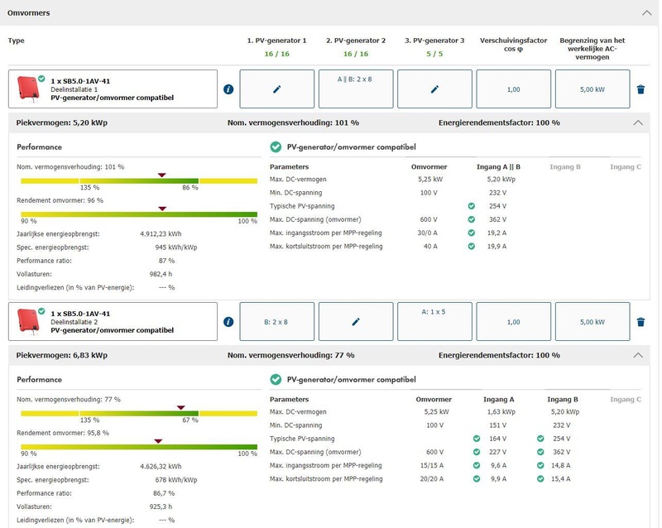Edit PV-generator 2 assignment for Deelinstallatie 2
The height and width of the screenshot is (528, 662).
coord(356,322)
